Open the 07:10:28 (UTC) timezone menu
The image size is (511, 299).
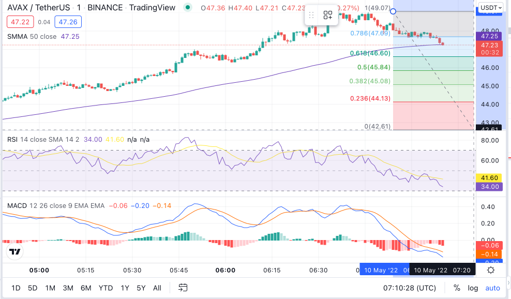click(x=409, y=288)
